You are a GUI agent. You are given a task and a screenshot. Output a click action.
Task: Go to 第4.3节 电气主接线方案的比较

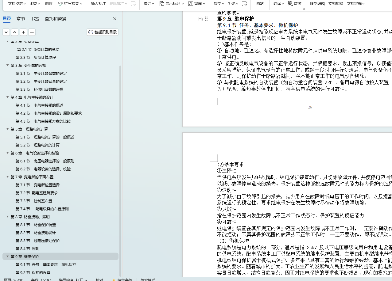coord(43,121)
